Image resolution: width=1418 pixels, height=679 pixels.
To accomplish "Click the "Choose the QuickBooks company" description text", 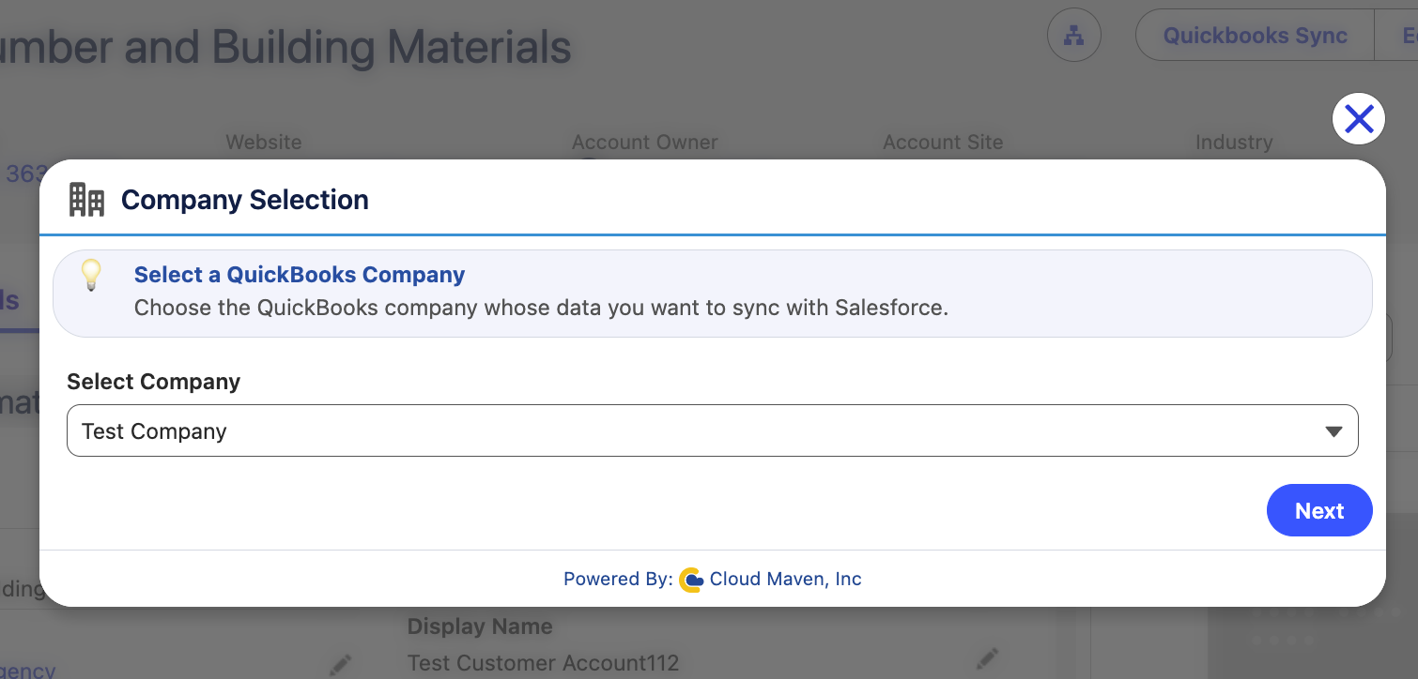I will point(541,308).
